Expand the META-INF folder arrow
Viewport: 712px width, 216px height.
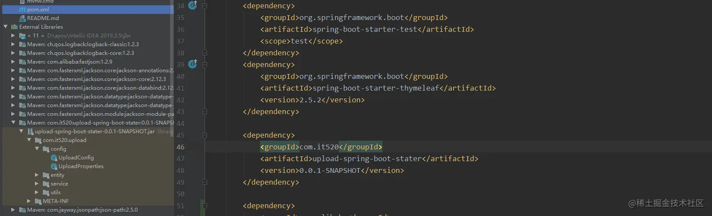[29, 201]
